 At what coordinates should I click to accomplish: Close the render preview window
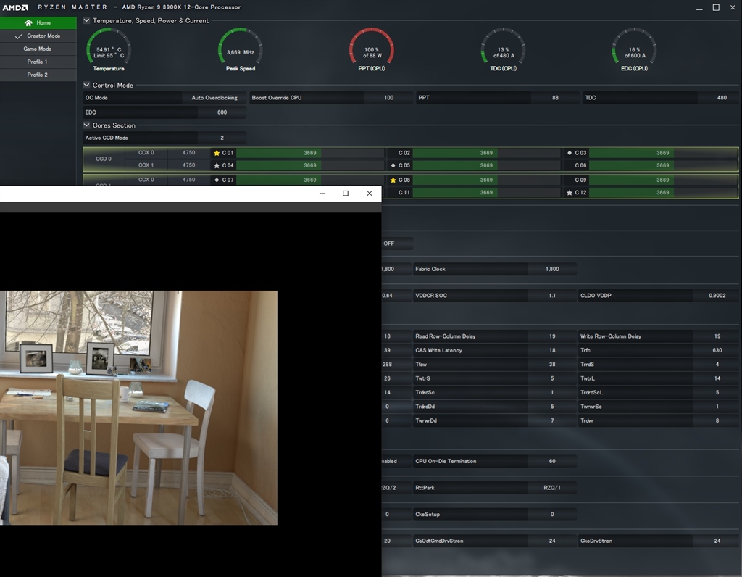click(x=370, y=193)
